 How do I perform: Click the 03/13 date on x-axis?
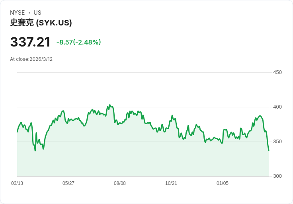(17, 183)
